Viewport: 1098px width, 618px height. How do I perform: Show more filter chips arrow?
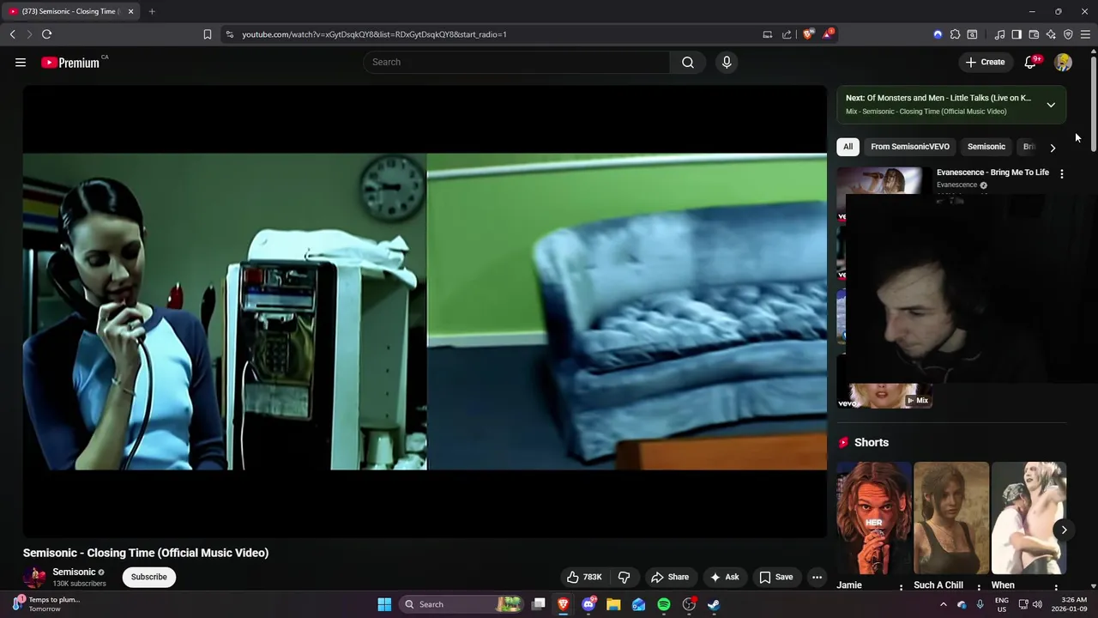click(1053, 147)
